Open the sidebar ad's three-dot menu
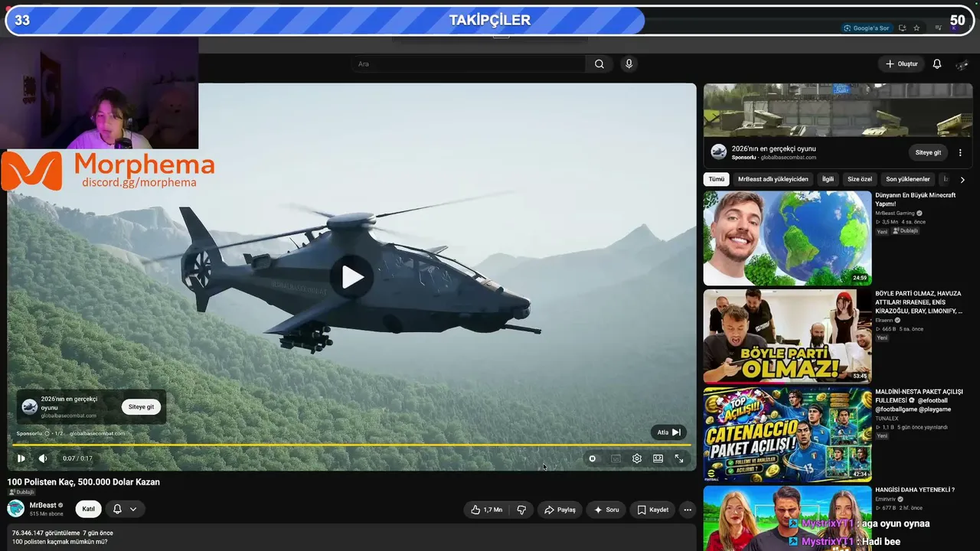980x551 pixels. (x=960, y=152)
